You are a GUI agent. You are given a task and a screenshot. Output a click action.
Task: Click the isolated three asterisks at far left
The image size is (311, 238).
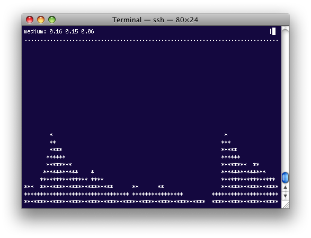pos(29,187)
